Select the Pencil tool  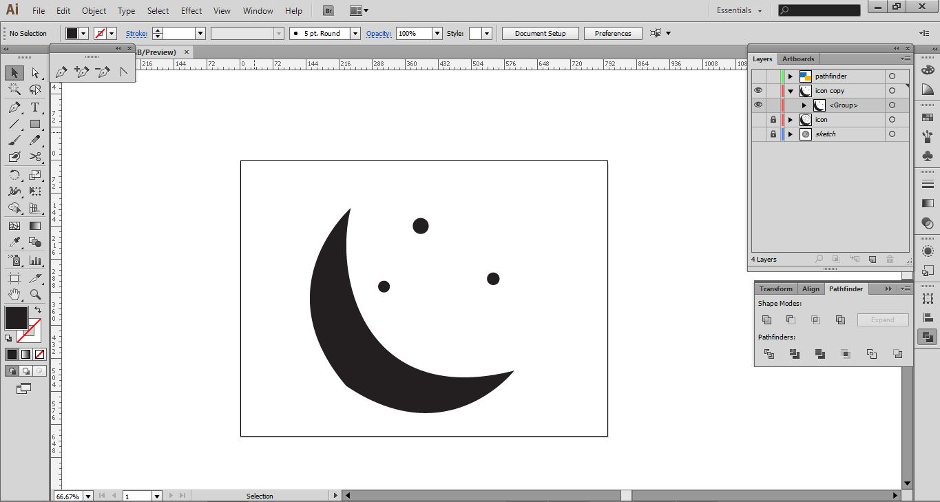35,140
